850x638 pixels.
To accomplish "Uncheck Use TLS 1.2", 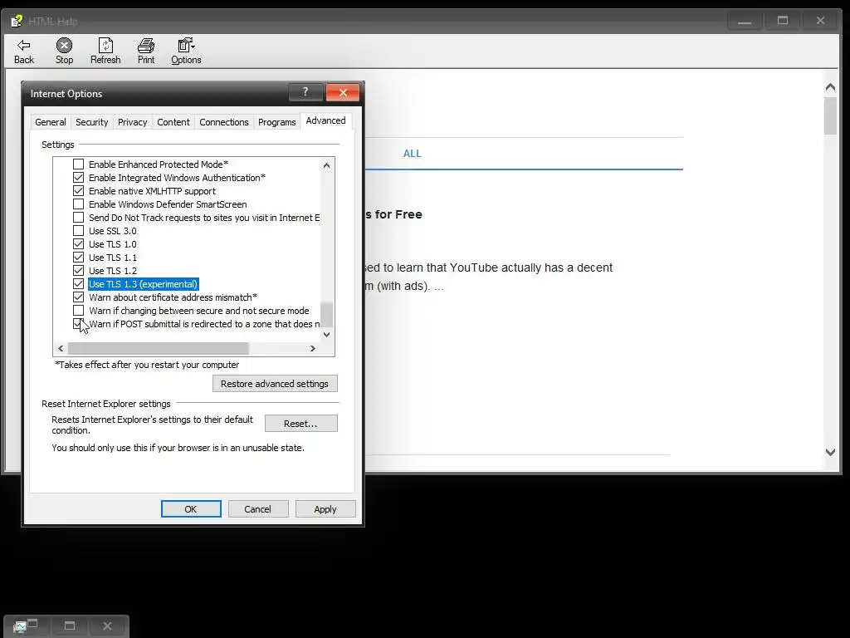I will click(x=79, y=271).
